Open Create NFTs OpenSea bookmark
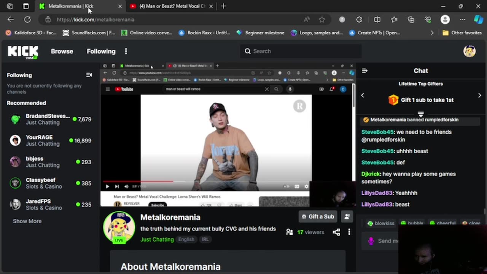The image size is (487, 274). click(x=375, y=33)
